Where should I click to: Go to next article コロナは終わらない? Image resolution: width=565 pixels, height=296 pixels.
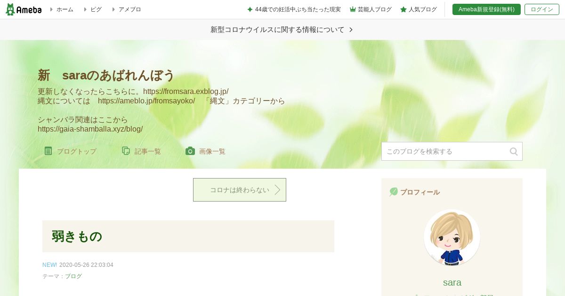[240, 190]
